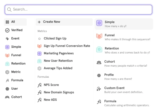The height and width of the screenshot is (111, 157).
Task: Click funnel icon beside Sign Up Funnel Conversion Rate
Action: click(39, 46)
